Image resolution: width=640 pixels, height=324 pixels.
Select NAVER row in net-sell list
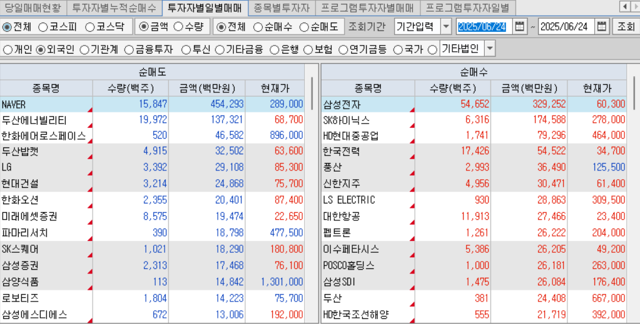click(x=152, y=104)
